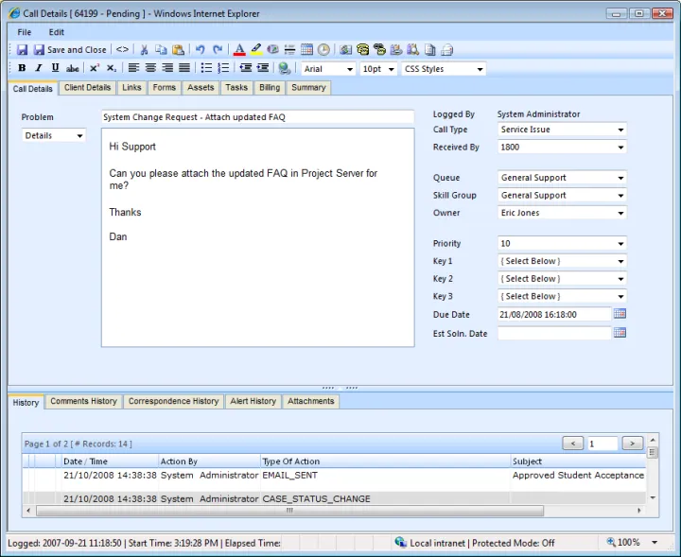Open the Due Date calendar picker
The width and height of the screenshot is (681, 557).
(x=620, y=314)
